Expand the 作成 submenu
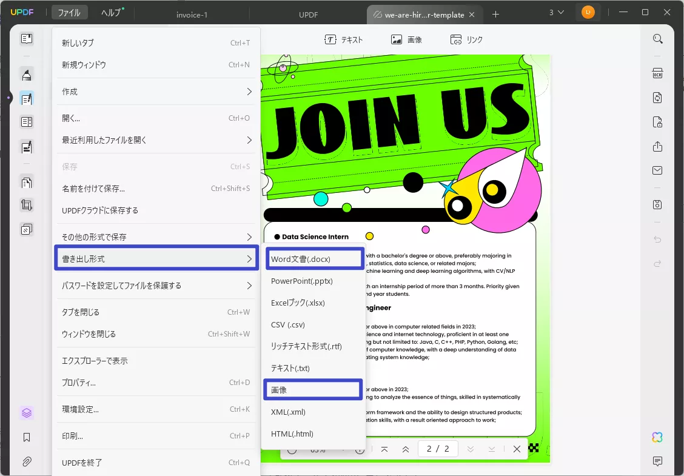 (x=156, y=92)
